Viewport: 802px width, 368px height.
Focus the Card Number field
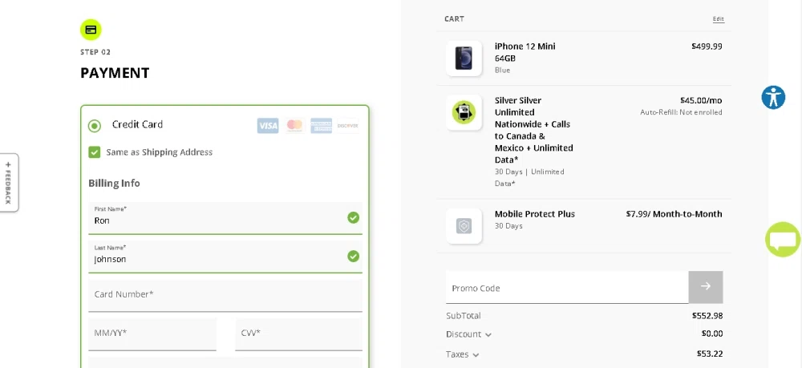click(225, 295)
